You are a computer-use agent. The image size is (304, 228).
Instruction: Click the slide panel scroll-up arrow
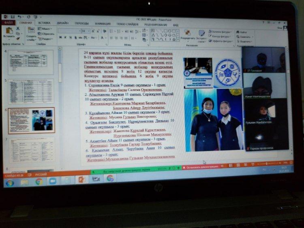[60, 48]
